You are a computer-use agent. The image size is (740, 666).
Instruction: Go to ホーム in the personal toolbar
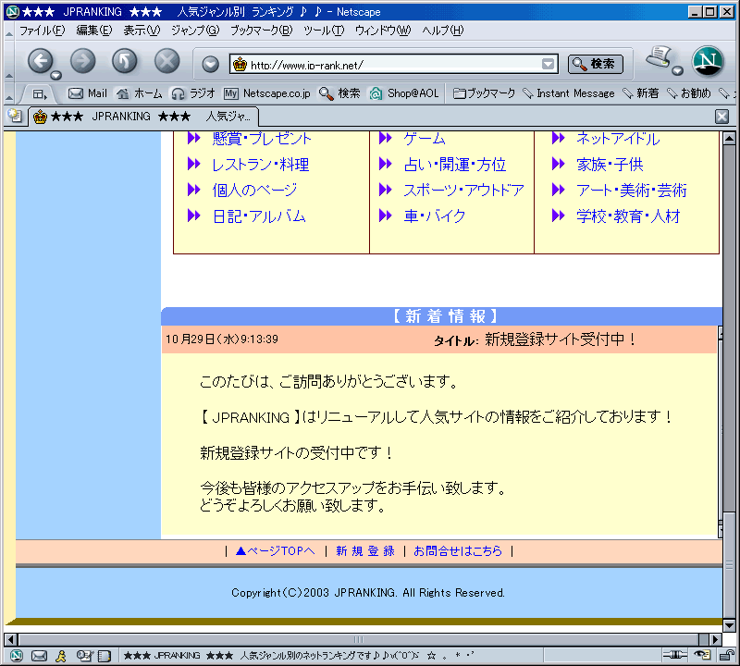pos(140,93)
